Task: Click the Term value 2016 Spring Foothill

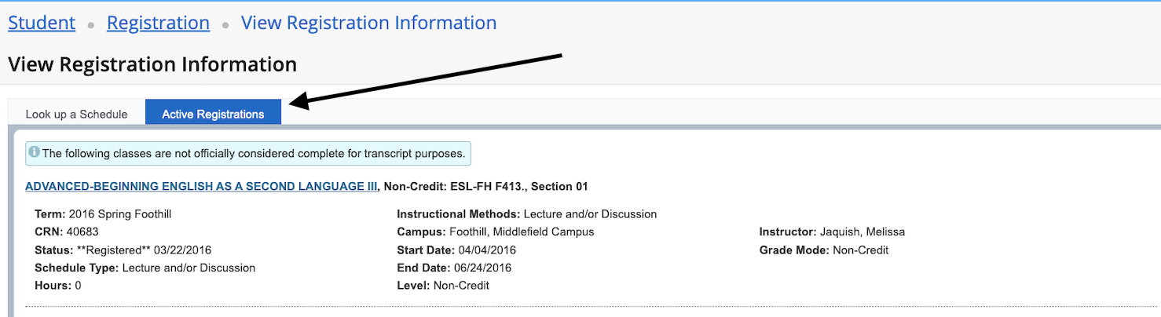Action: tap(120, 214)
